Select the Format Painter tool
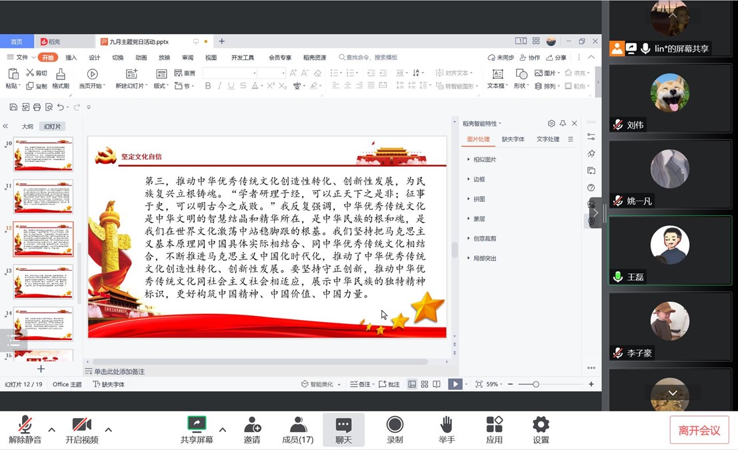Screen dimensions: 738x450 click(61, 81)
